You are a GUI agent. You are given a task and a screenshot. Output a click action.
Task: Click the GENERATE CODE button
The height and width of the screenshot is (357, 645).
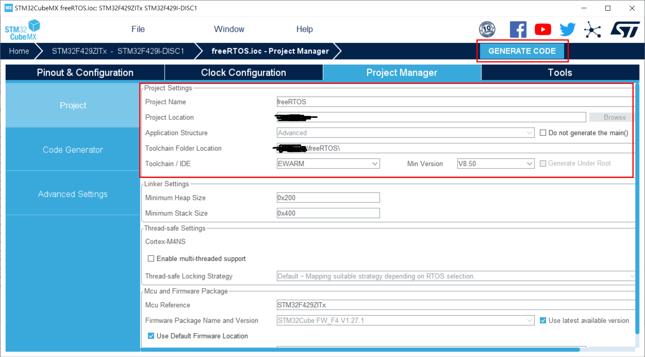(x=522, y=51)
